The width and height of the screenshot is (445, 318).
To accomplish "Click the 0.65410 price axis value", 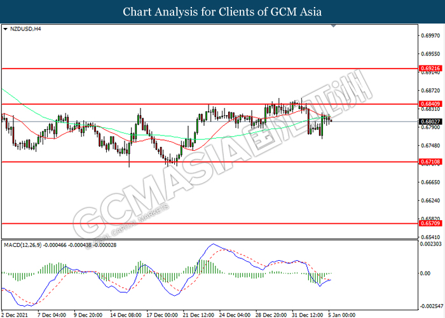I will tap(430, 237).
